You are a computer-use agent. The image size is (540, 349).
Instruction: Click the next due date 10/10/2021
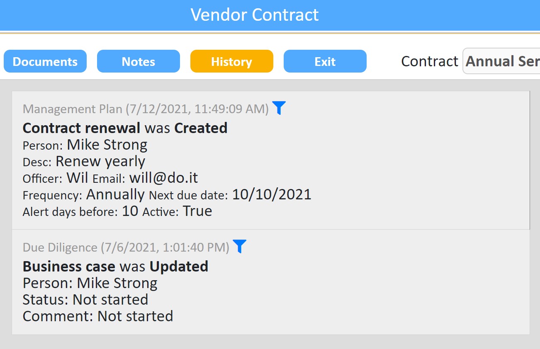(272, 194)
